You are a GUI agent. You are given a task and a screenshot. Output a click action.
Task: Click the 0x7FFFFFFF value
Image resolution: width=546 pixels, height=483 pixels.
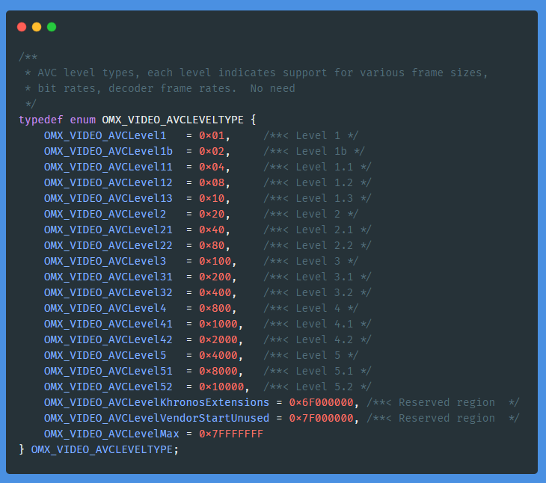click(230, 434)
